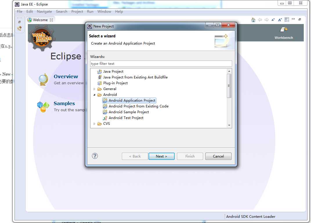Select Android Project from Existing Code
The width and height of the screenshot is (311, 223).
click(x=138, y=106)
